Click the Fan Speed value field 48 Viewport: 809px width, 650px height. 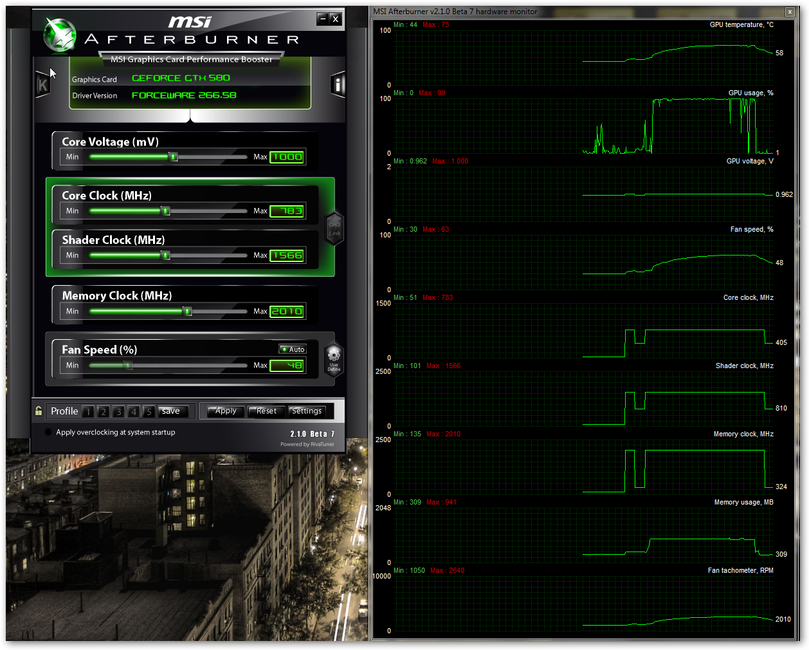point(287,366)
